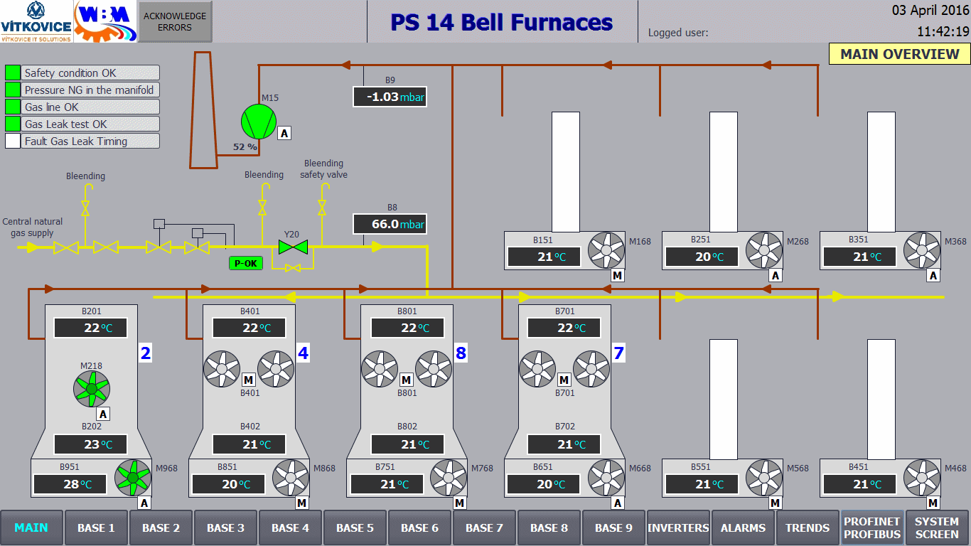
Task: Open the PROFINET PROFIBUS screen
Action: click(x=872, y=528)
